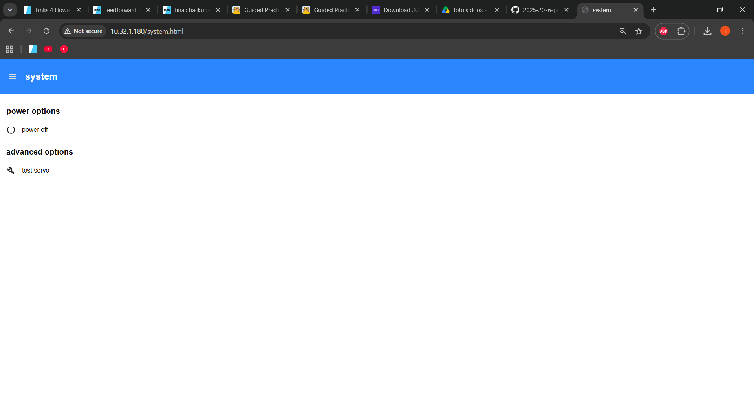Click the power options heading

click(33, 111)
